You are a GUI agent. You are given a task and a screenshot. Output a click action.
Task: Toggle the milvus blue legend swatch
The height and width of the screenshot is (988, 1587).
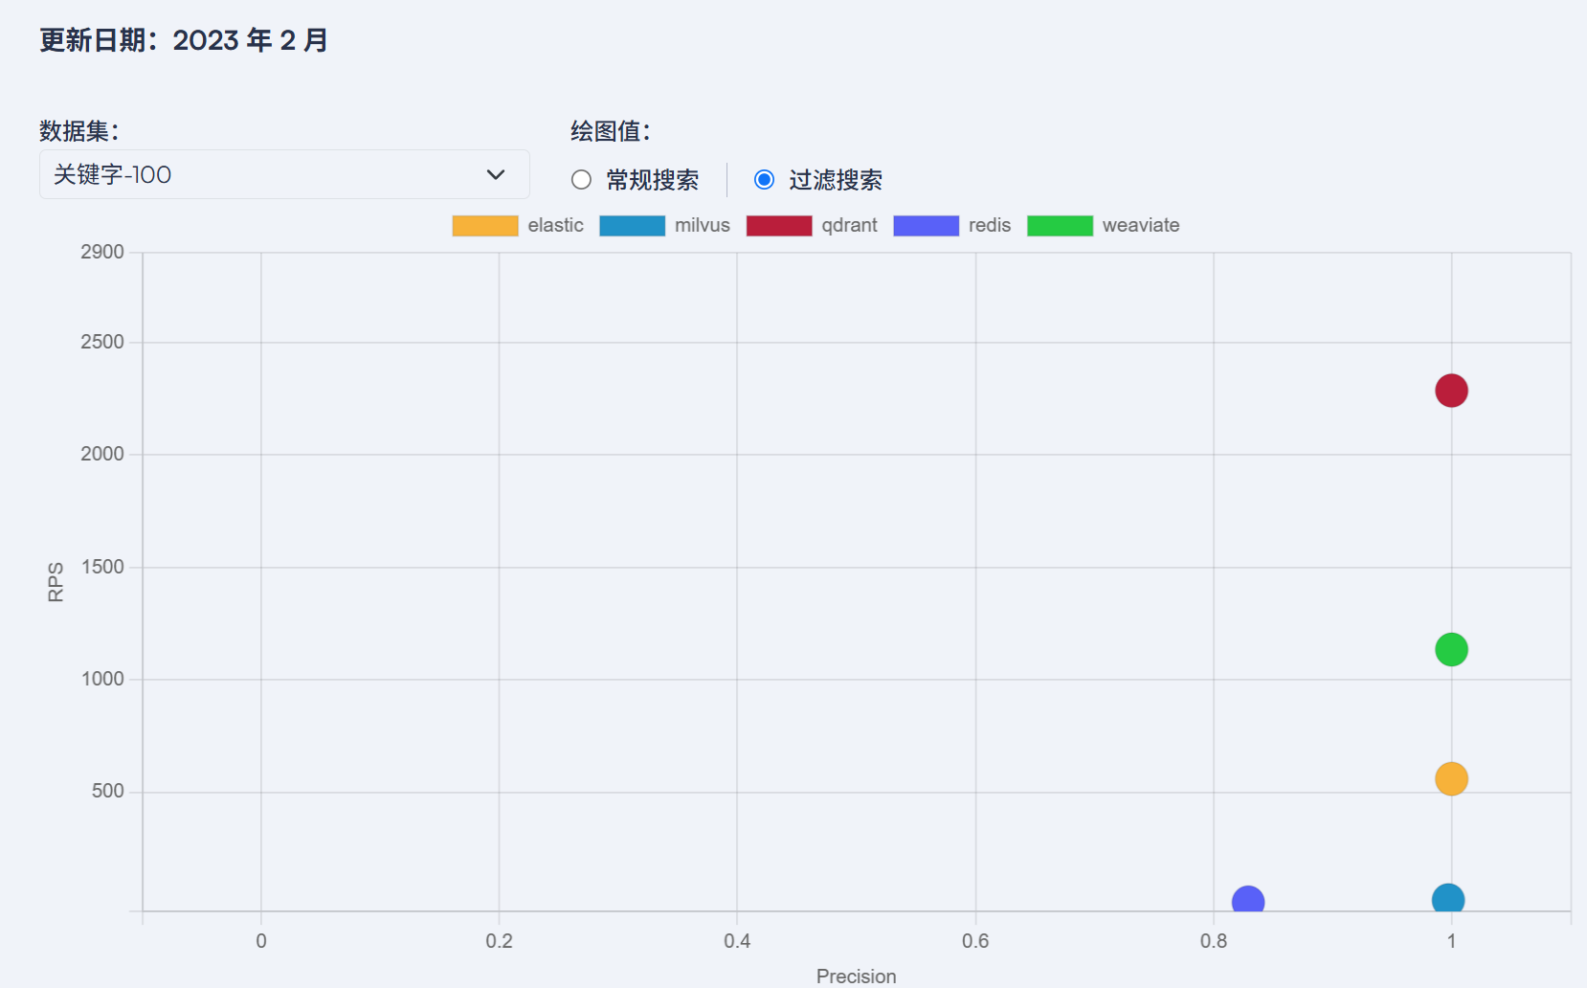[x=632, y=226]
